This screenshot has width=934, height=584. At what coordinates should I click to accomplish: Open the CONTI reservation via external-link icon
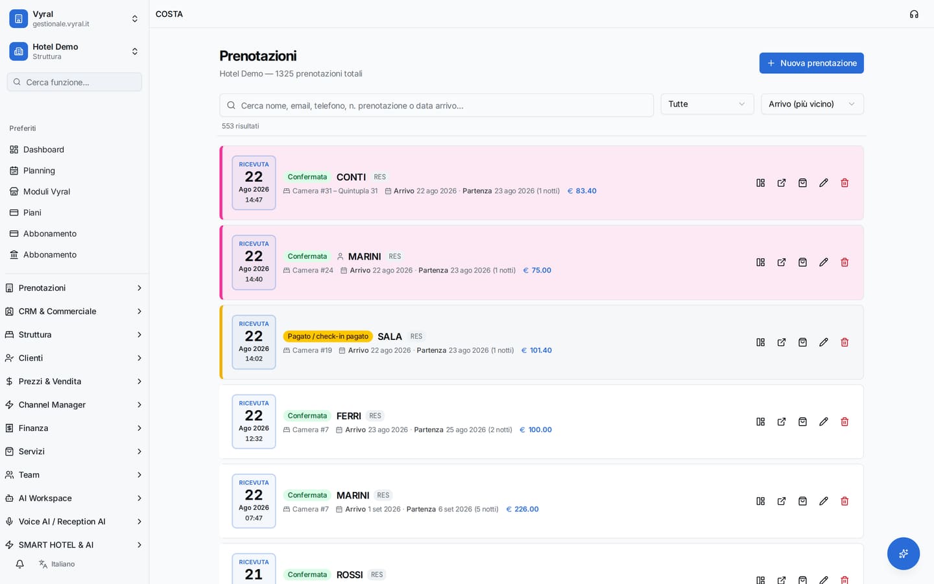(782, 183)
